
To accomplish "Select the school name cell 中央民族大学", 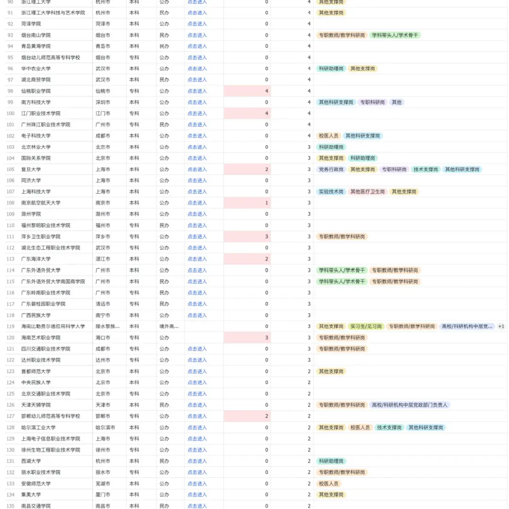I will point(55,382).
